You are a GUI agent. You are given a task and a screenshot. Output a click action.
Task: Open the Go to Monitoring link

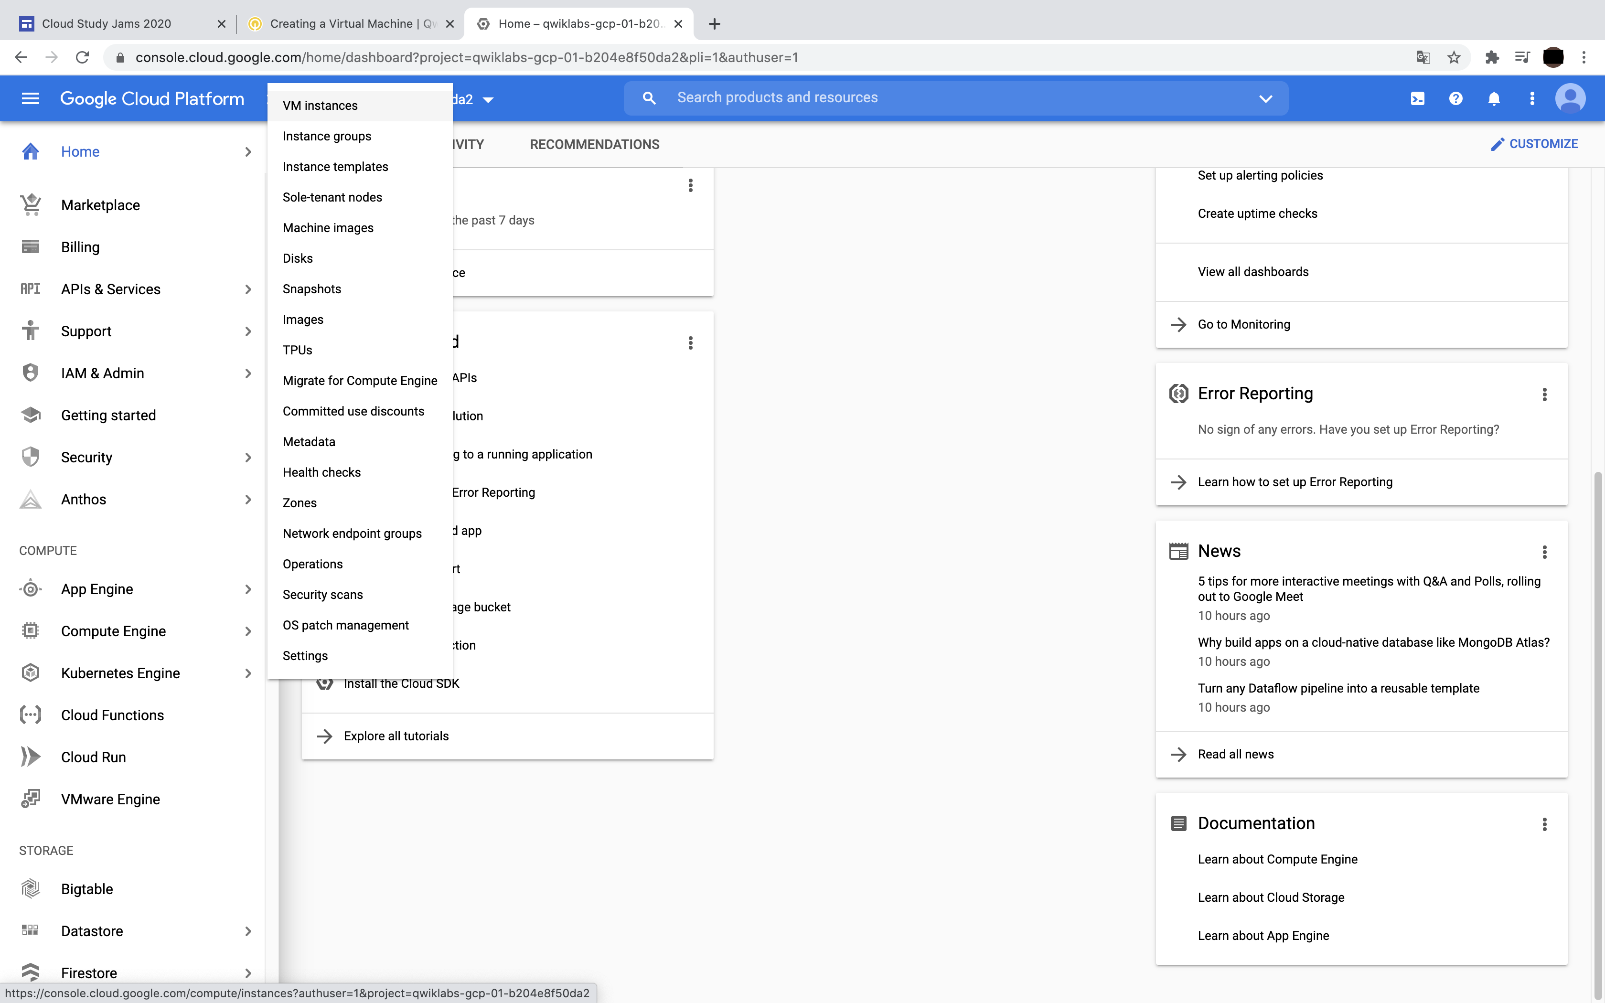(1243, 324)
